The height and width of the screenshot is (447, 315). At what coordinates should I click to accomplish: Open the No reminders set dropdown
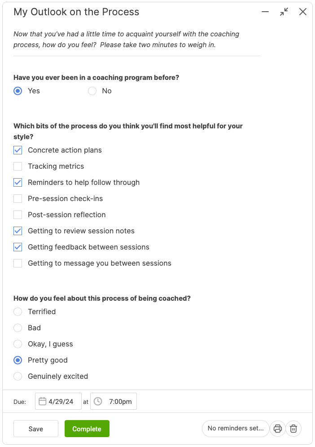pyautogui.click(x=236, y=429)
